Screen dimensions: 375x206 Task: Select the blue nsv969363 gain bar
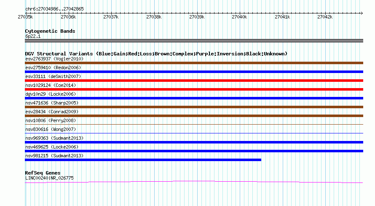point(194,142)
